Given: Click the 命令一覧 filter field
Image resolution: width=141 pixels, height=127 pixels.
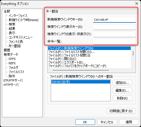Looking at the screenshot, I should coord(115,42).
